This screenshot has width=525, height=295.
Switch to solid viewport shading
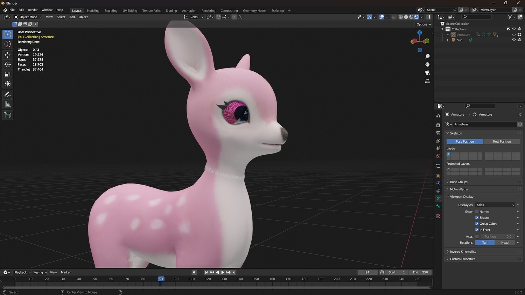[x=406, y=17]
